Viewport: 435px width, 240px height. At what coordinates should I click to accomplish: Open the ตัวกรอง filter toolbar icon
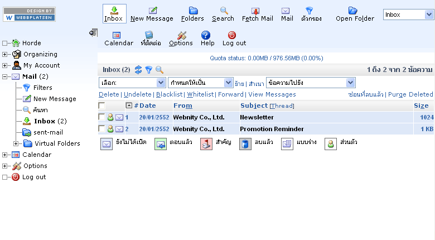[309, 11]
